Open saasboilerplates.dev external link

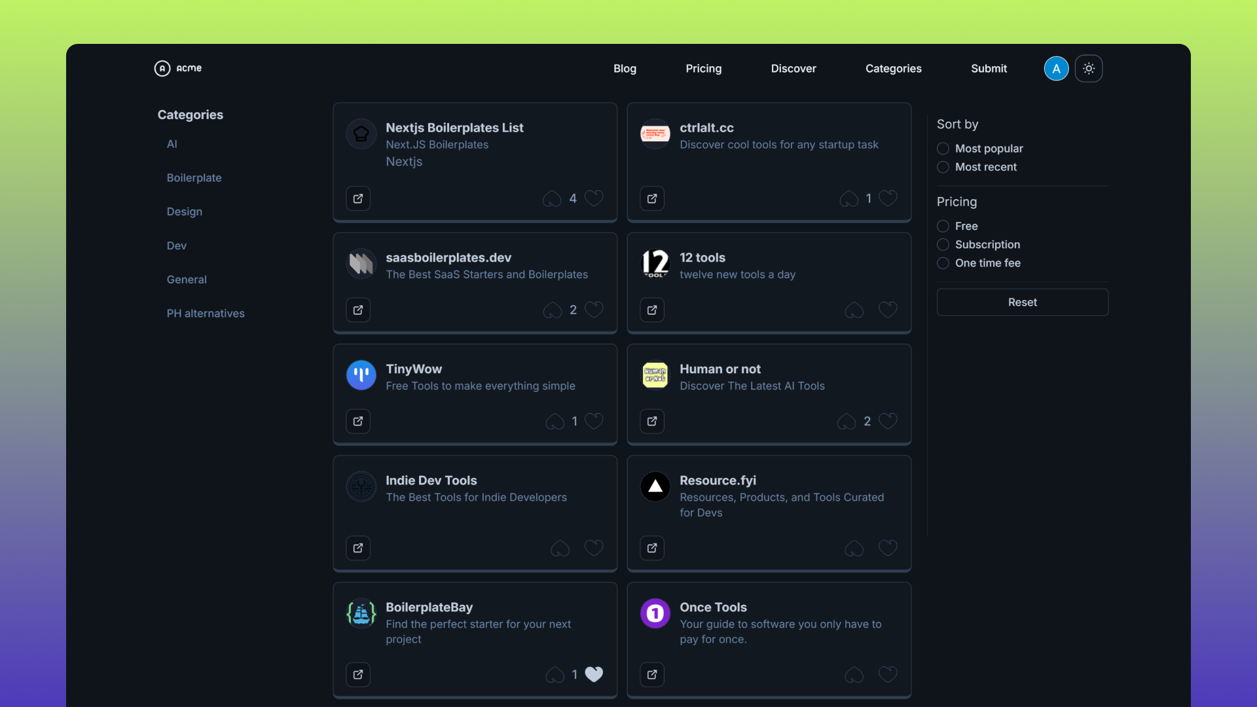(357, 310)
